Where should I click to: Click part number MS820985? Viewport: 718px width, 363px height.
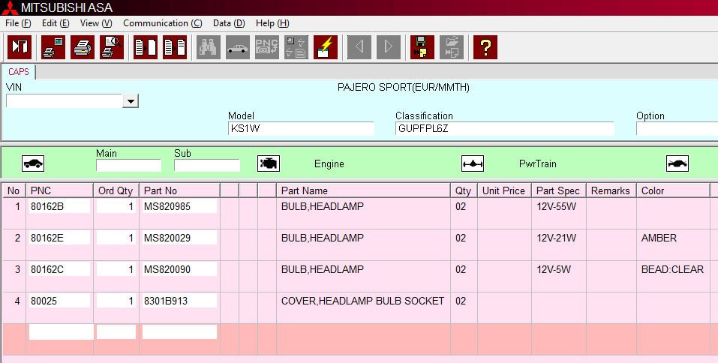(179, 206)
